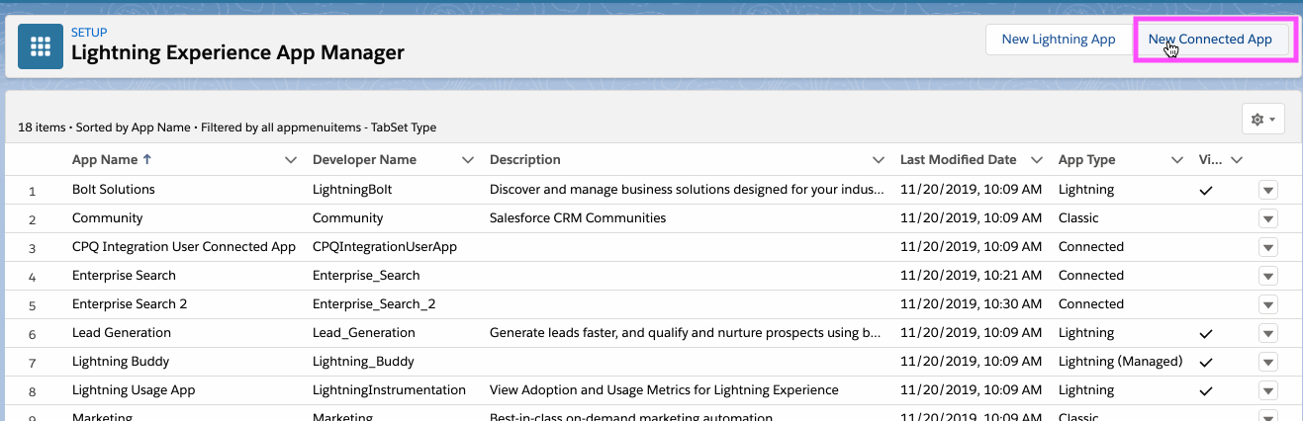Open row actions for Lightning Buddy
Viewport: 1303px width, 421px height.
(x=1267, y=363)
